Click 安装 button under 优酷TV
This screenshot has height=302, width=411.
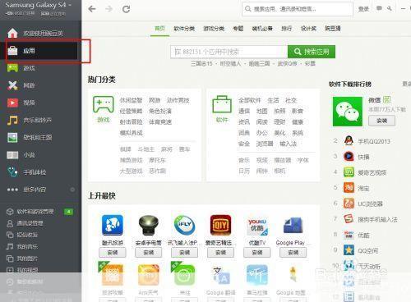(257, 253)
